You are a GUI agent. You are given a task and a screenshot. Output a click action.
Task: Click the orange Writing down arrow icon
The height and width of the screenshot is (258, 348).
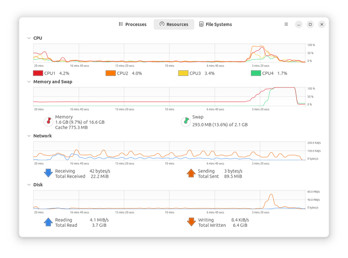pyautogui.click(x=191, y=222)
